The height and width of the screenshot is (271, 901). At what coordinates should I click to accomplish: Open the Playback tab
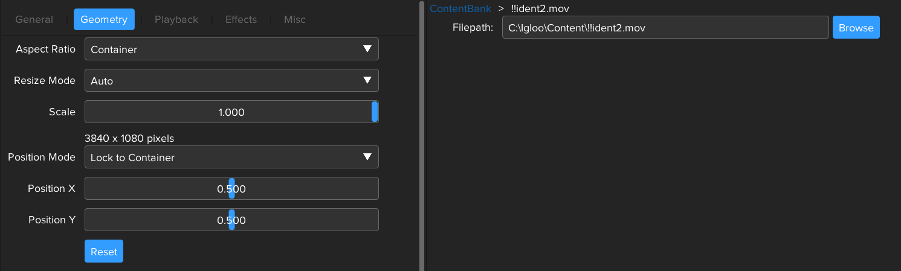pyautogui.click(x=176, y=19)
